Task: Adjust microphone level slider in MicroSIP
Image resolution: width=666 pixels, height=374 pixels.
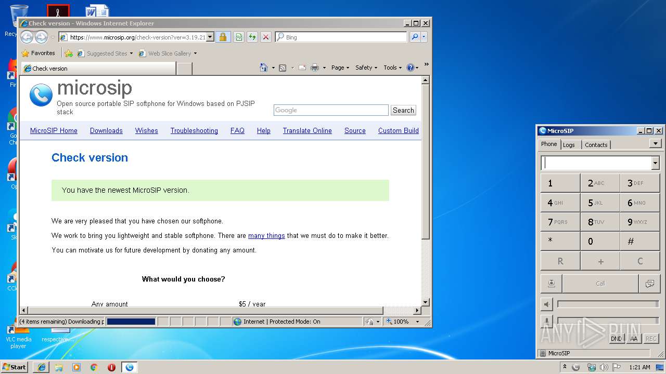Action: (608, 320)
